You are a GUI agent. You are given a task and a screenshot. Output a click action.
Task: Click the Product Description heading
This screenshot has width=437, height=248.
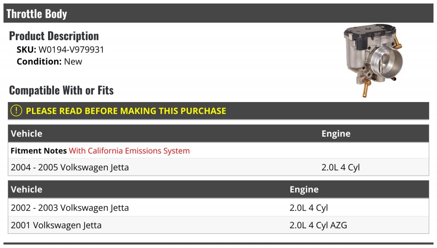click(x=54, y=36)
